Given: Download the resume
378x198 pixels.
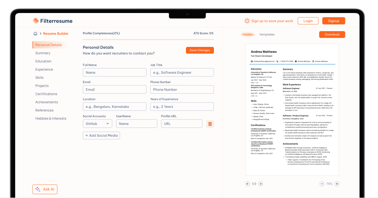Looking at the screenshot, I should click(x=332, y=34).
